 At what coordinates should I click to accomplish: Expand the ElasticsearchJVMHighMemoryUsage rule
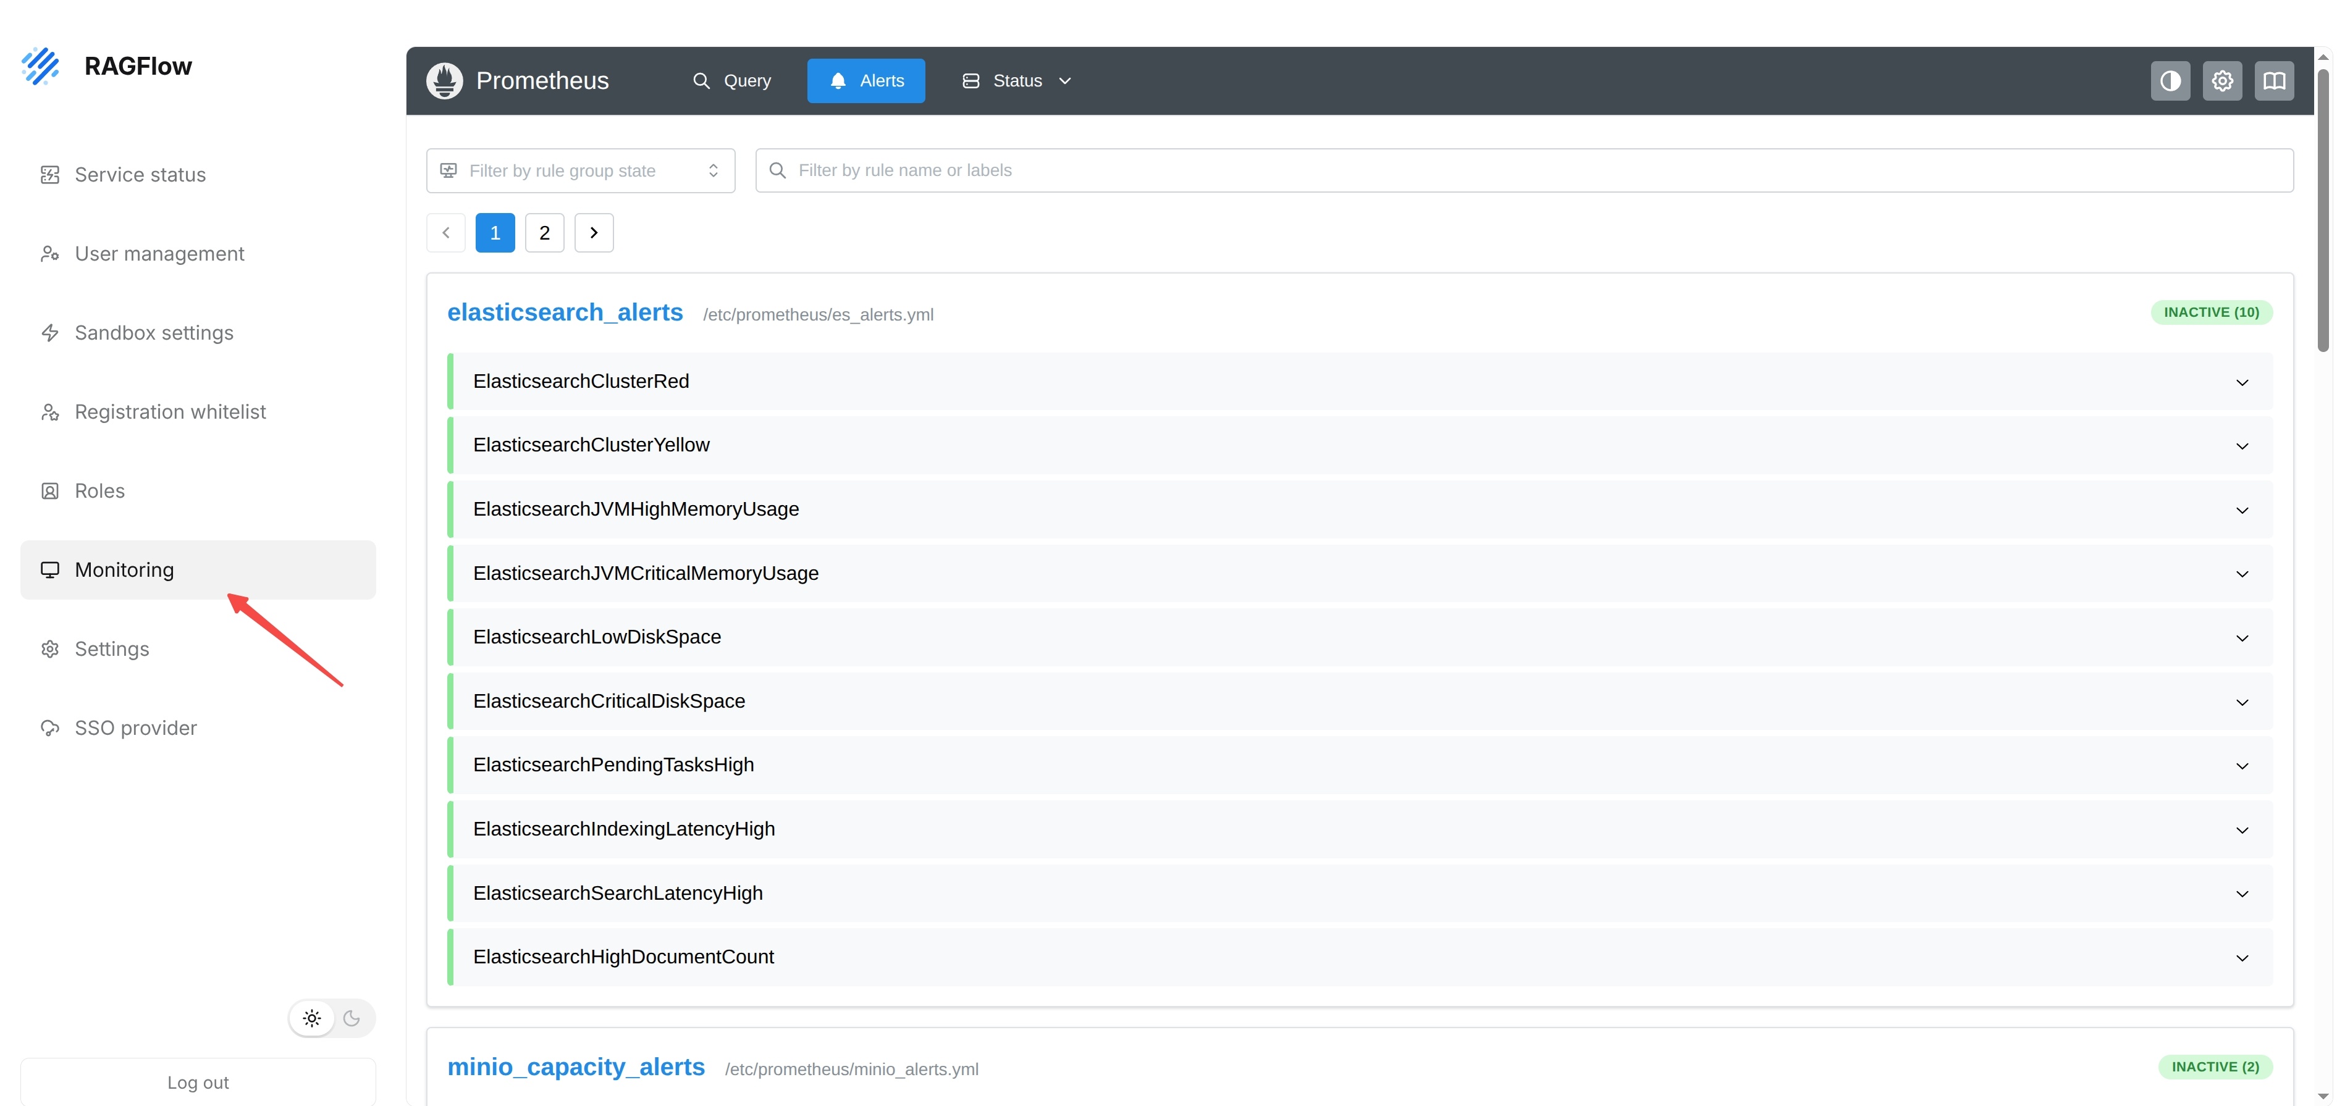pyautogui.click(x=1360, y=509)
